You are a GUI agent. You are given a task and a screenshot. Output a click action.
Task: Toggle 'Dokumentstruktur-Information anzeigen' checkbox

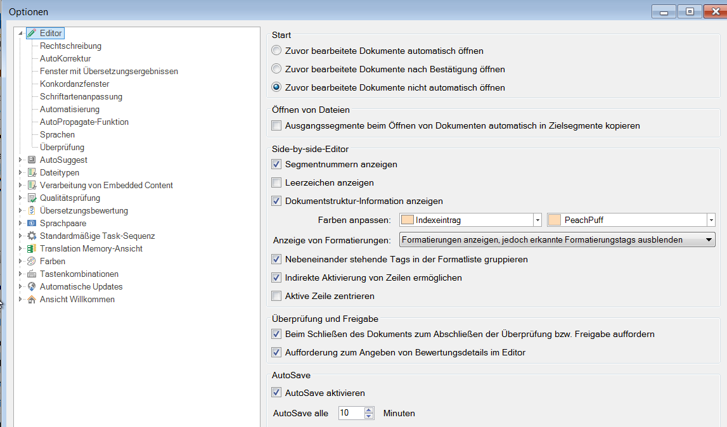pyautogui.click(x=276, y=201)
